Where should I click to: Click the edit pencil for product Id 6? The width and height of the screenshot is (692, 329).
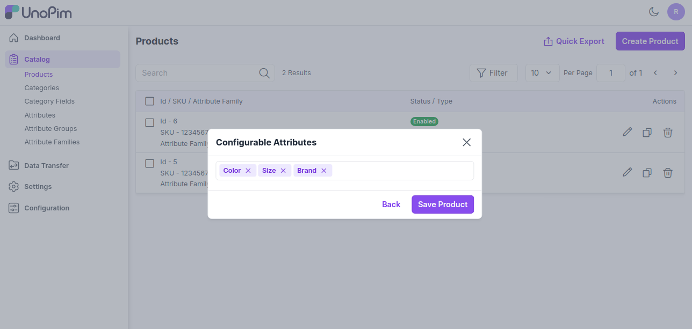click(627, 132)
